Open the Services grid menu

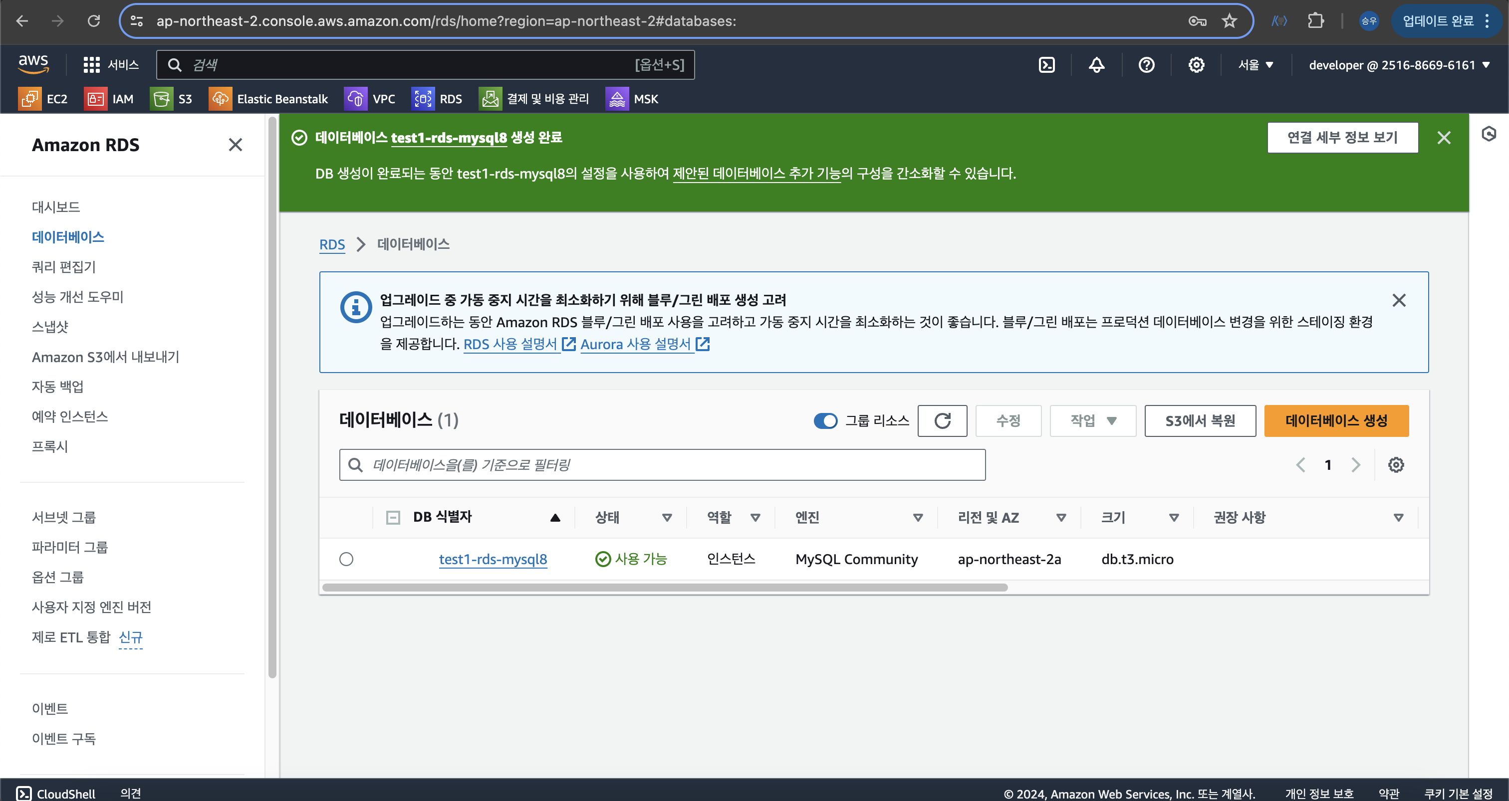(x=110, y=65)
